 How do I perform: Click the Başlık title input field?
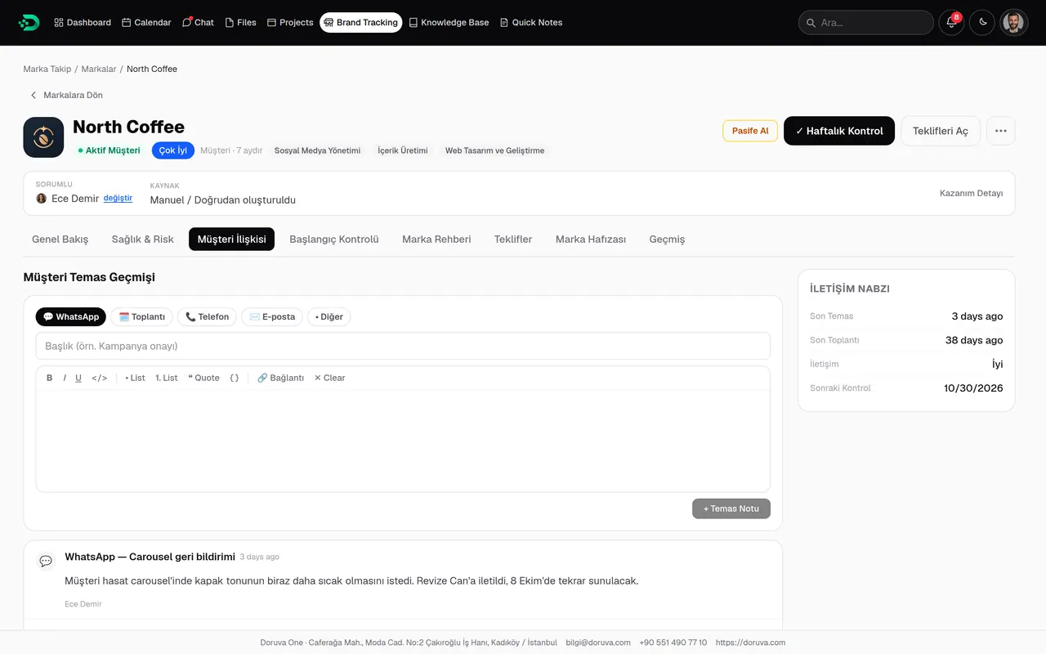[x=403, y=346]
